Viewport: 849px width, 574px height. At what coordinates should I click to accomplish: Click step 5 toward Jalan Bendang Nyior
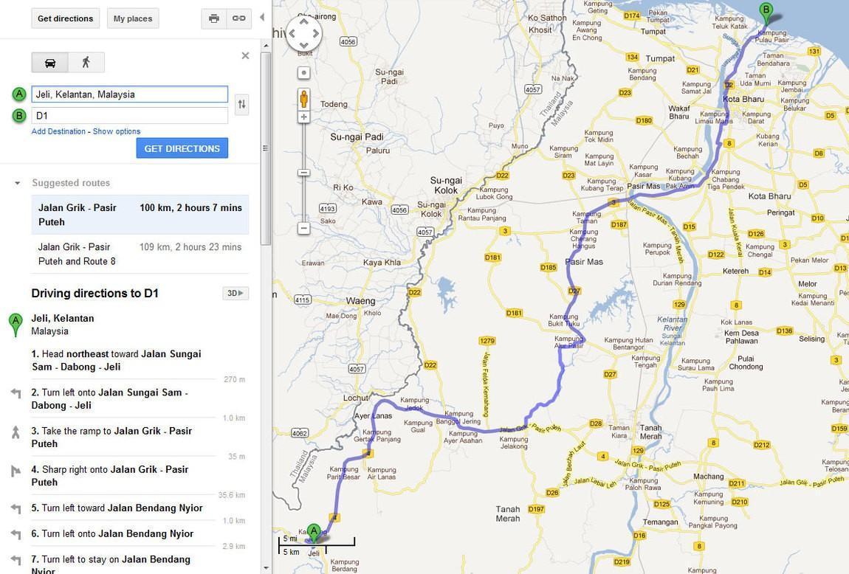pos(117,508)
